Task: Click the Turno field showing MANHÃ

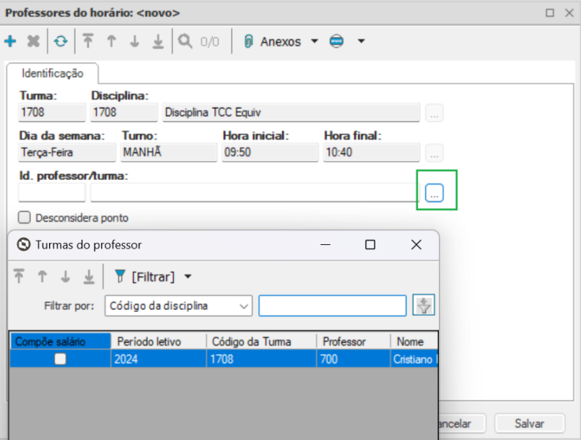Action: click(x=169, y=152)
